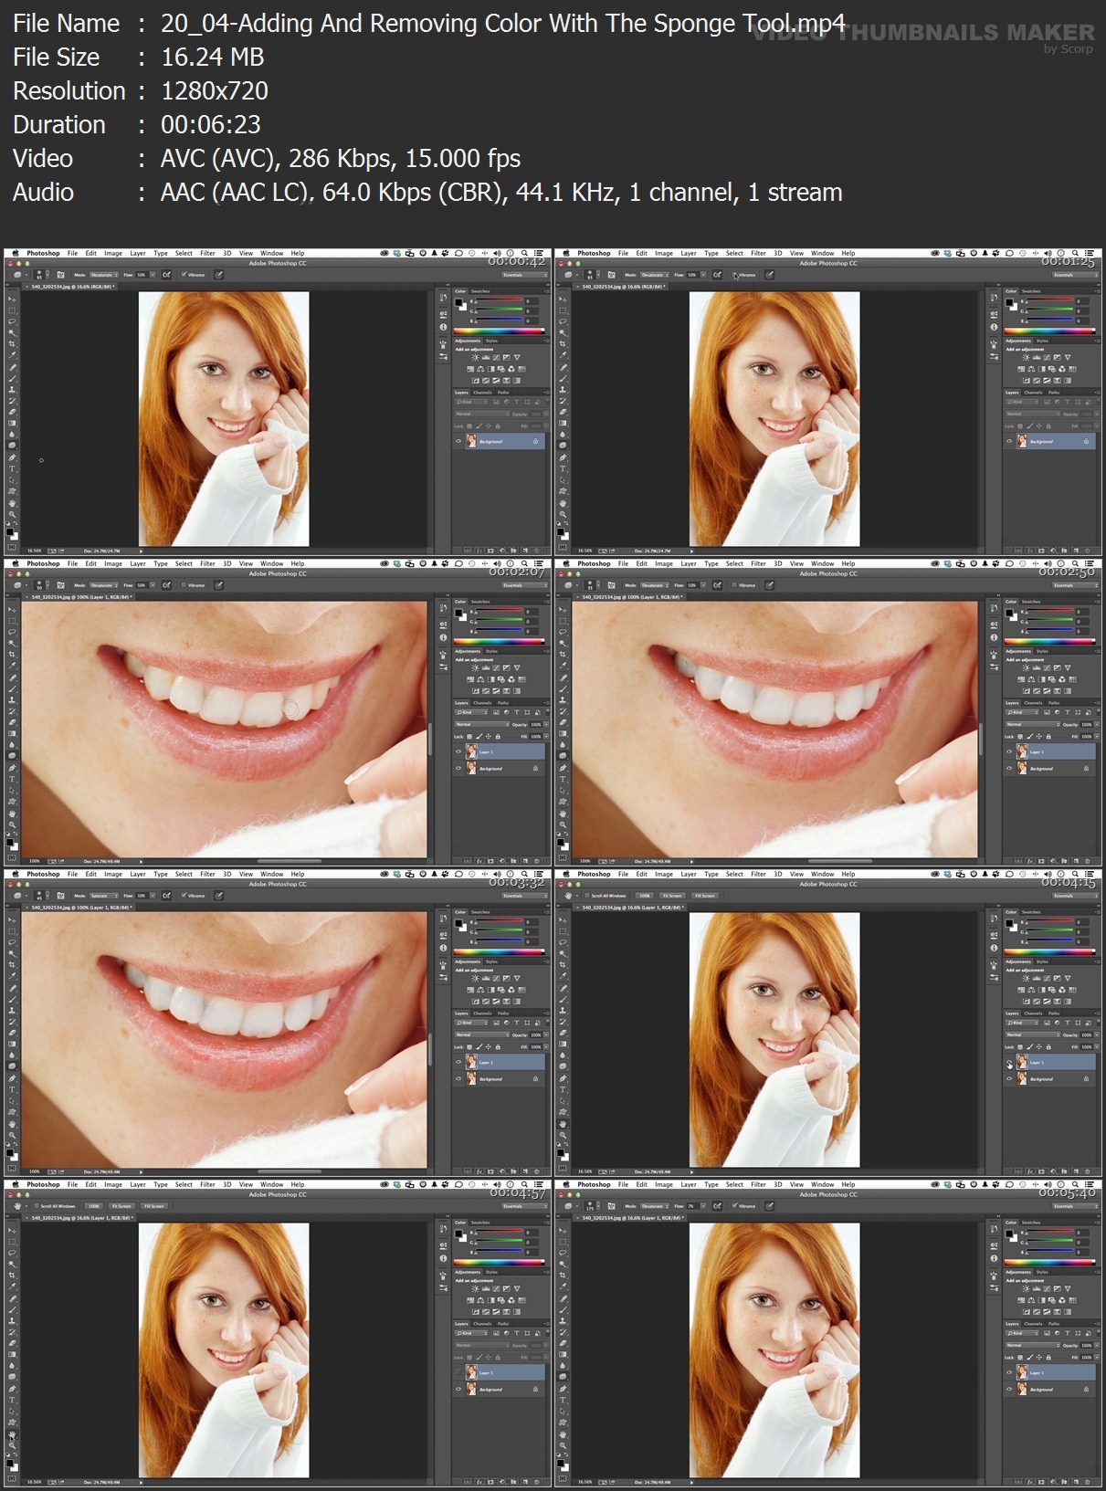The width and height of the screenshot is (1106, 1491).
Task: Click the Apple menu in the 00:02:07 frame
Action: tap(16, 563)
